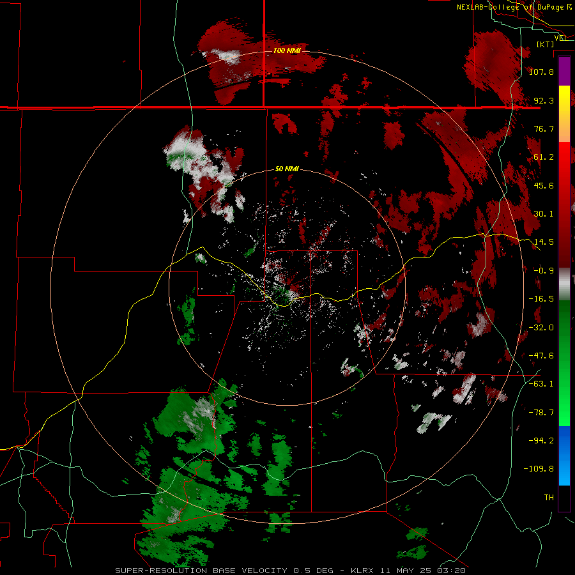Click the -47.6 legend value
The width and height of the screenshot is (575, 575).
point(541,356)
